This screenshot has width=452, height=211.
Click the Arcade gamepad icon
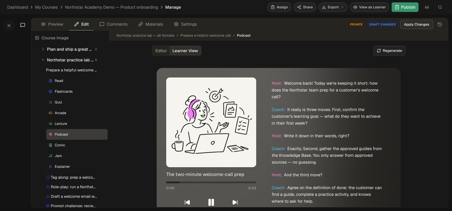[x=51, y=113]
